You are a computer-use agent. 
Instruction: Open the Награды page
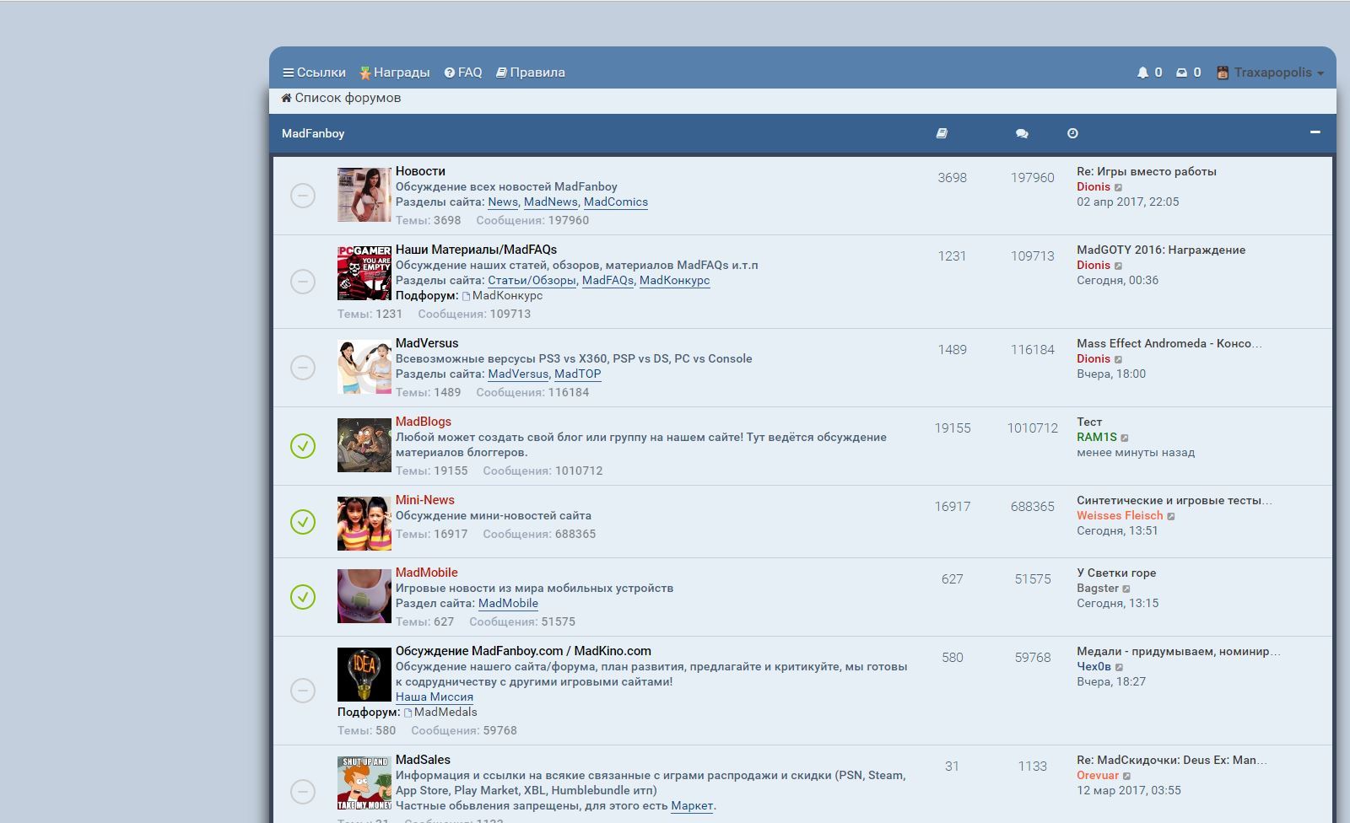pos(394,73)
